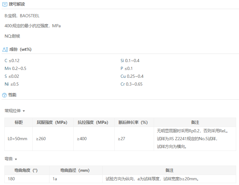
Task: Collapse the 弯曲 dropdown arrow
Action: (x=16, y=159)
